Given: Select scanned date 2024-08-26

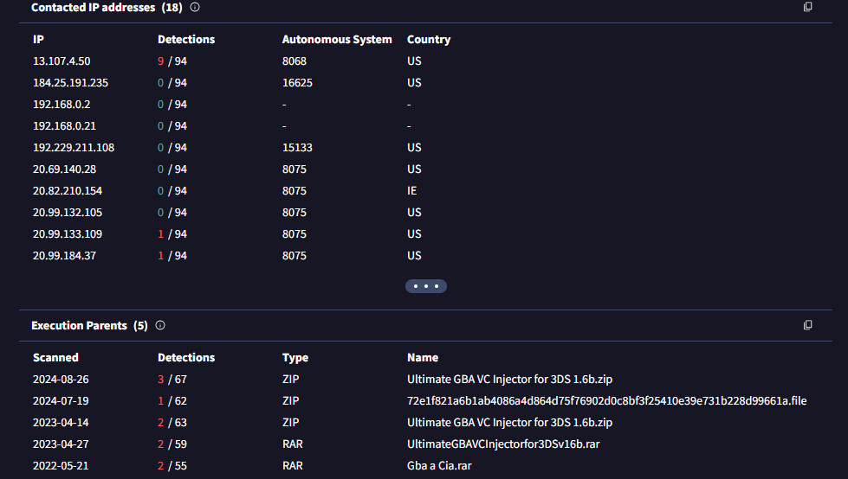Looking at the screenshot, I should pos(61,379).
